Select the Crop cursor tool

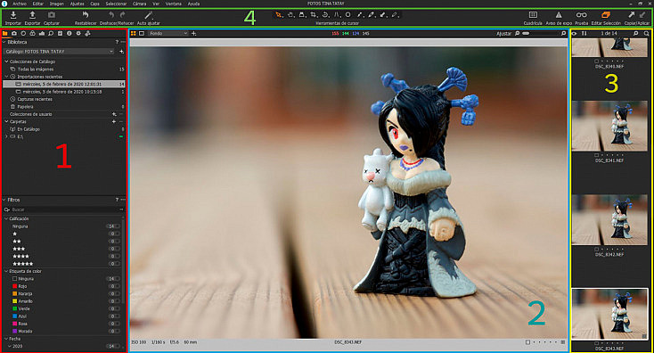(314, 15)
